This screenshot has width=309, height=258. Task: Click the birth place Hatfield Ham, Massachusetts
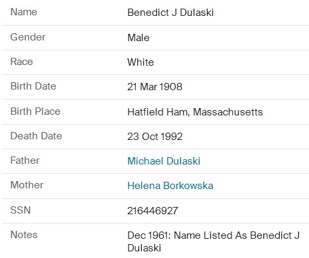[x=195, y=112]
